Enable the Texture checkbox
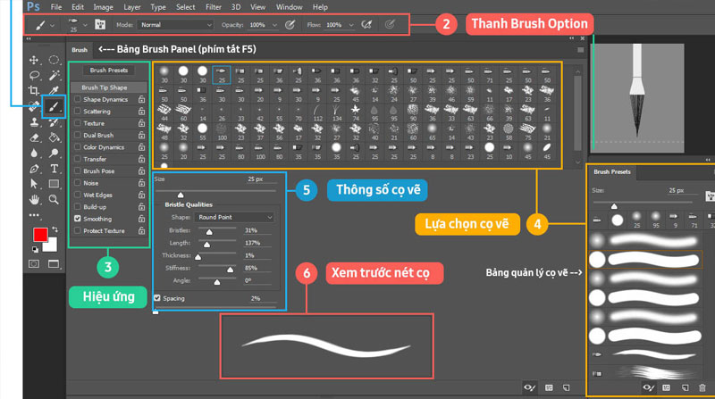715x399 pixels. pyautogui.click(x=78, y=123)
